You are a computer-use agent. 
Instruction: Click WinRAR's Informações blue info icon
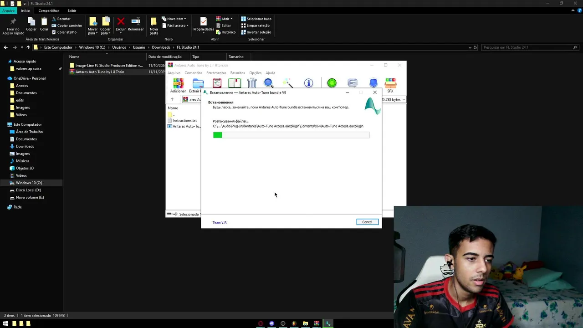tap(308, 83)
